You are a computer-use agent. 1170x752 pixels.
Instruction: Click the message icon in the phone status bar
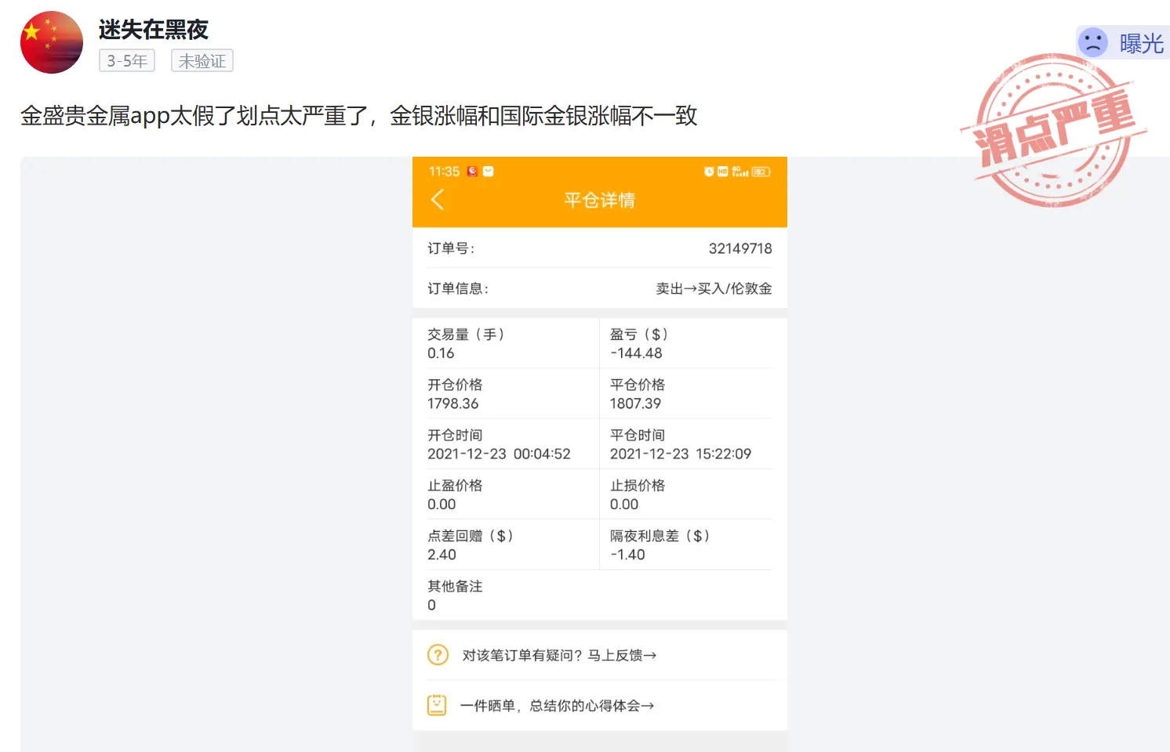click(489, 172)
